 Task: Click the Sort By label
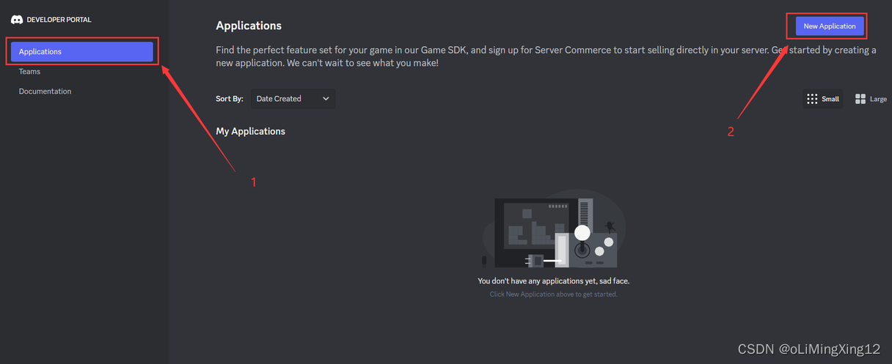point(230,99)
